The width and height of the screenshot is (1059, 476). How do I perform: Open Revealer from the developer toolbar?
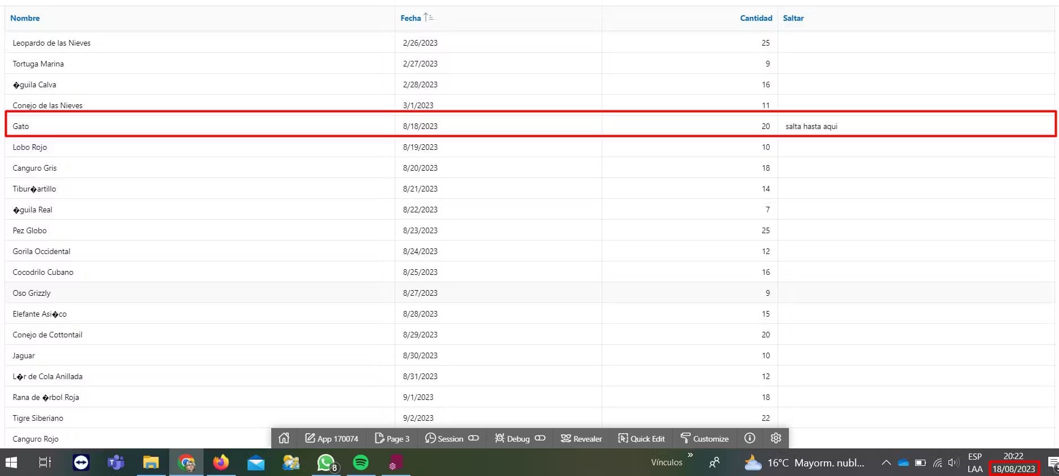click(x=581, y=438)
